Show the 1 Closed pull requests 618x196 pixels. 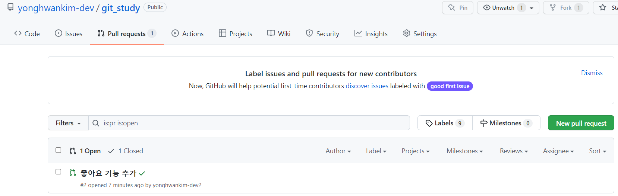126,151
